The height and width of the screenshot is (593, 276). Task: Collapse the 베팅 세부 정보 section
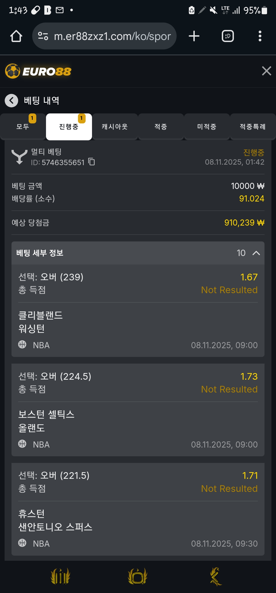pos(256,253)
